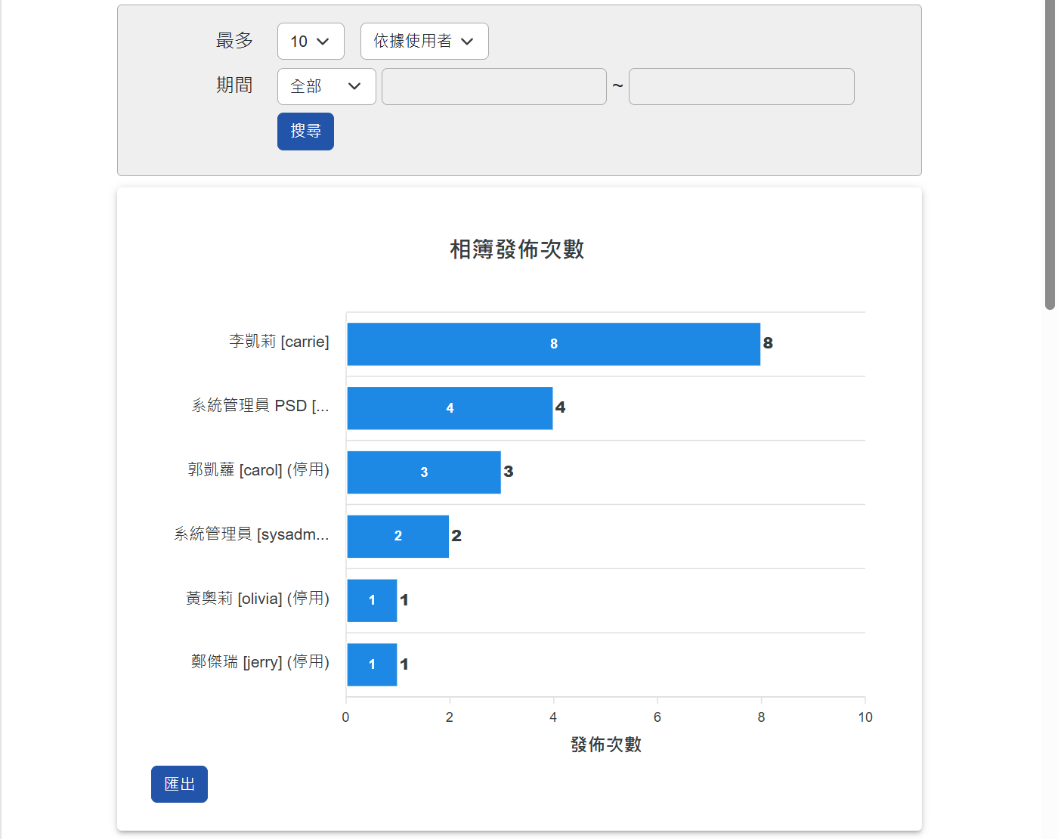
Task: Click the x-axis tick label 6
Action: (x=657, y=717)
